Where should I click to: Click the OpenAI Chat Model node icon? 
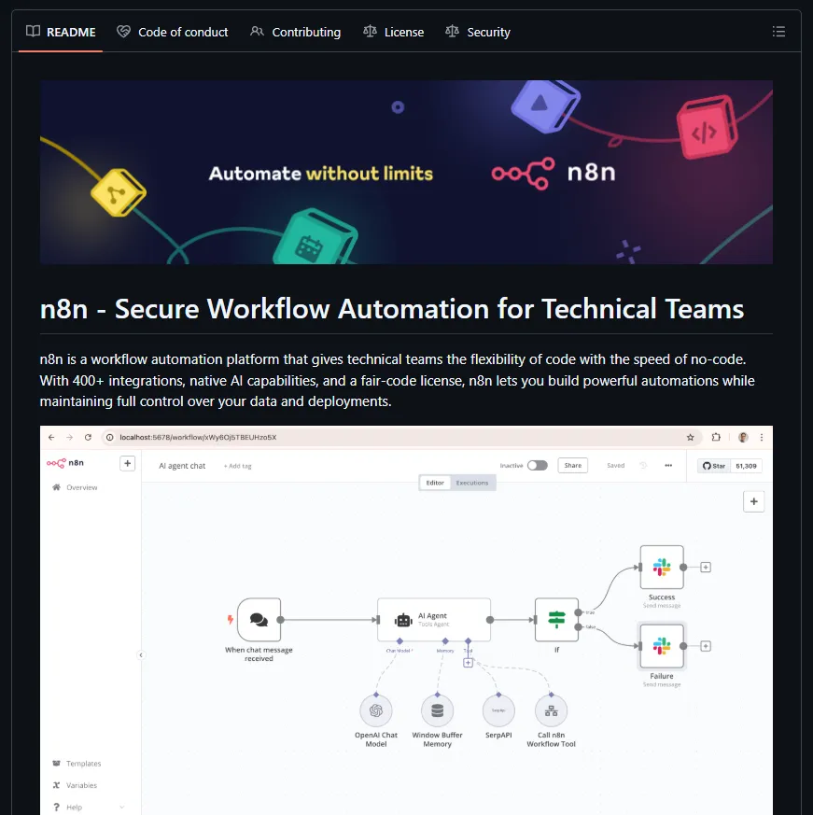click(x=376, y=710)
